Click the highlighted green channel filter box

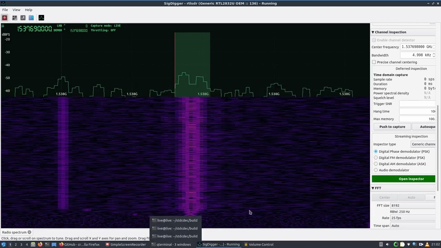192,64
